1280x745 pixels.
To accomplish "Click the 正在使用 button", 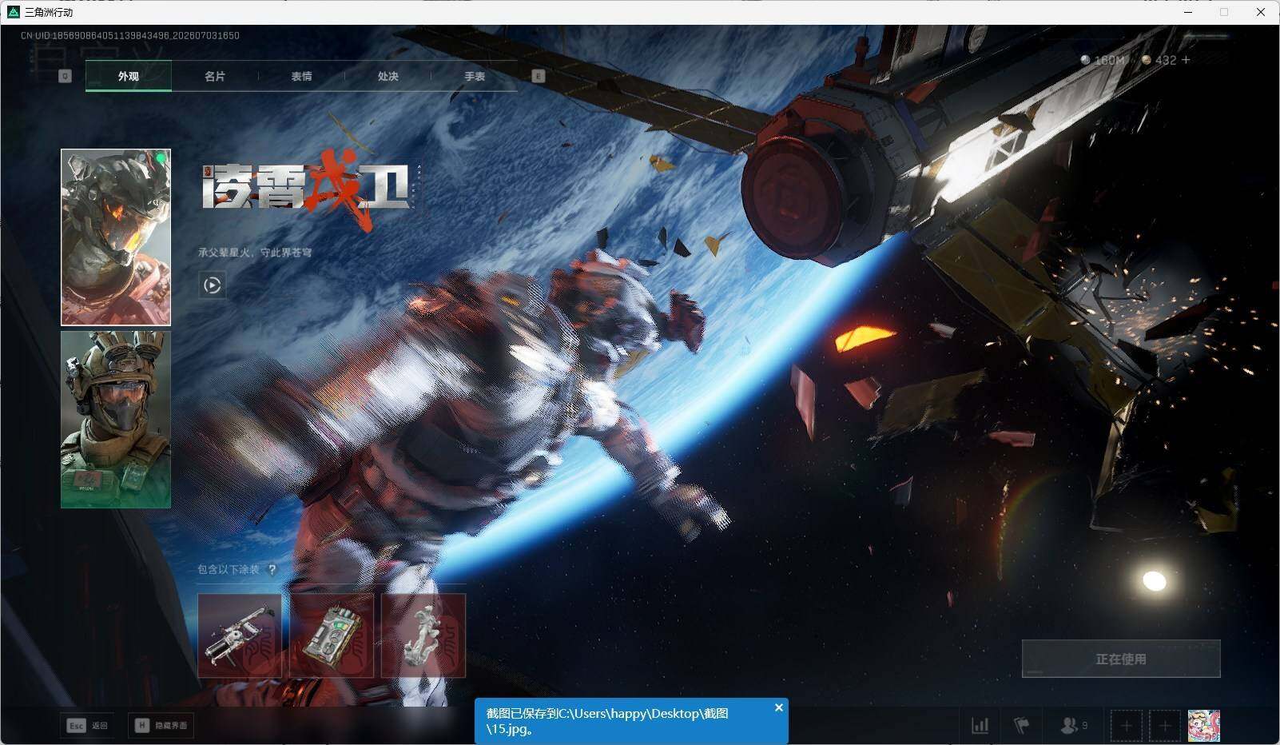I will pos(1121,659).
